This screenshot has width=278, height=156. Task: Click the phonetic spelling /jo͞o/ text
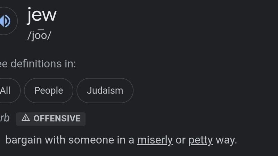[39, 36]
